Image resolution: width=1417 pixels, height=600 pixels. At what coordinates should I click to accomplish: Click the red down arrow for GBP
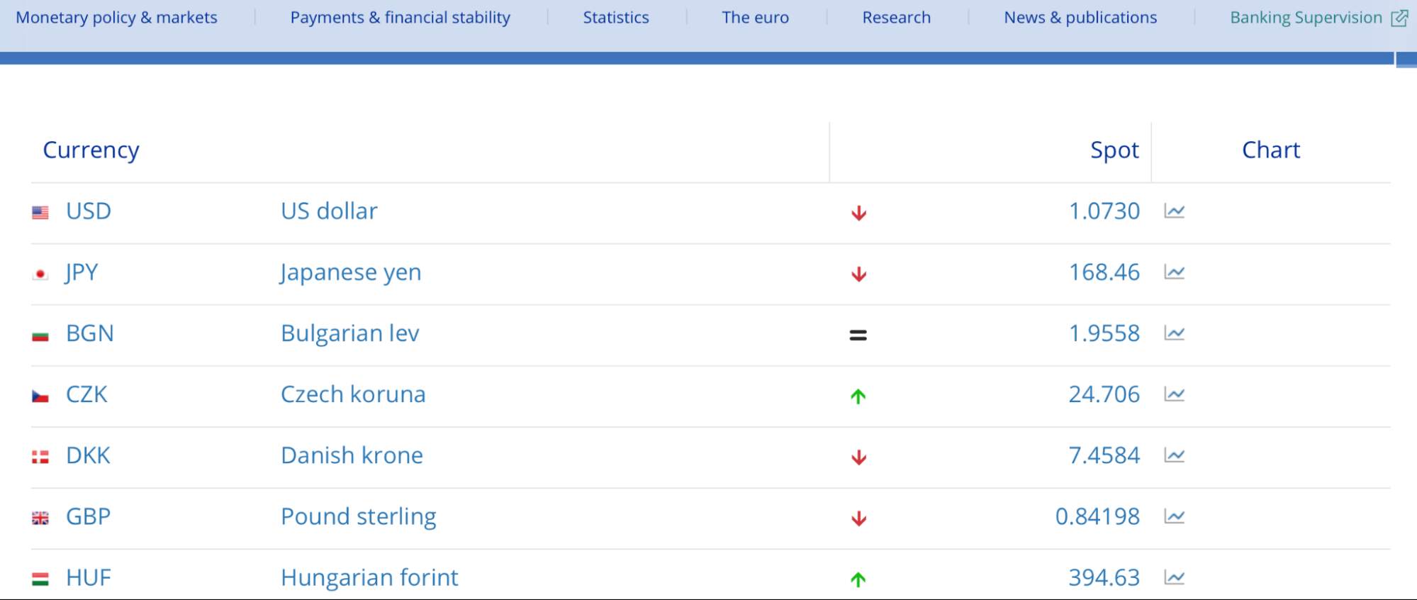click(x=858, y=518)
